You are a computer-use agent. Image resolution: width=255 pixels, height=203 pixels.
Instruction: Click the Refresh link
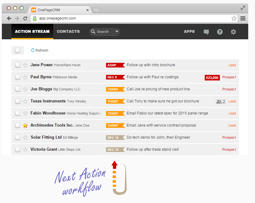[x=39, y=50]
